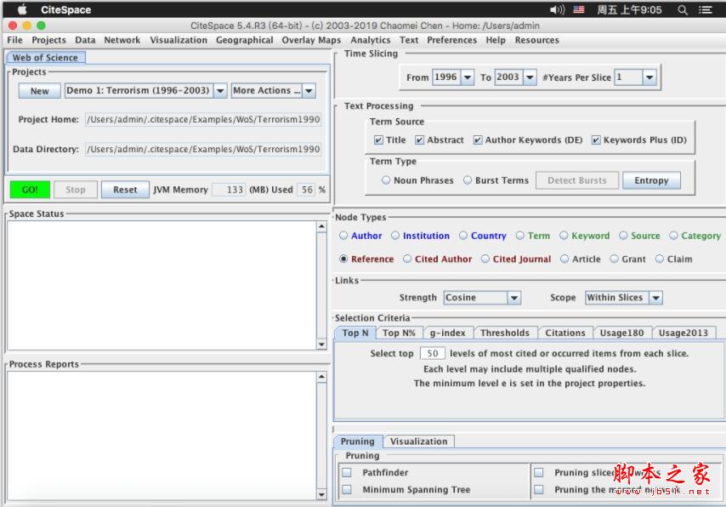Enable Pruning sliced networks checkbox
Screen dimensions: 726x507
tap(538, 472)
